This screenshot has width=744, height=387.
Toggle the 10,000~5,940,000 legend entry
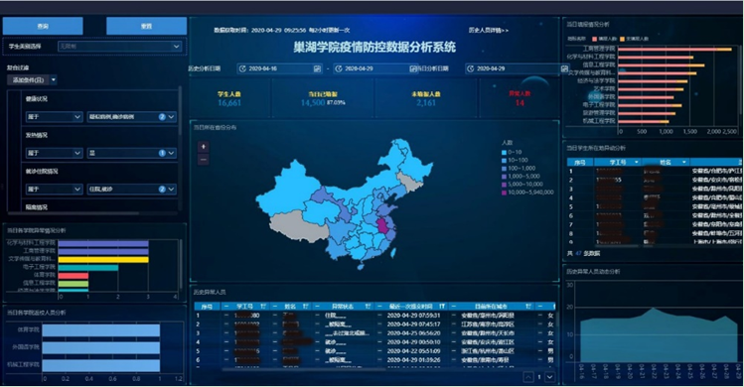click(x=527, y=193)
